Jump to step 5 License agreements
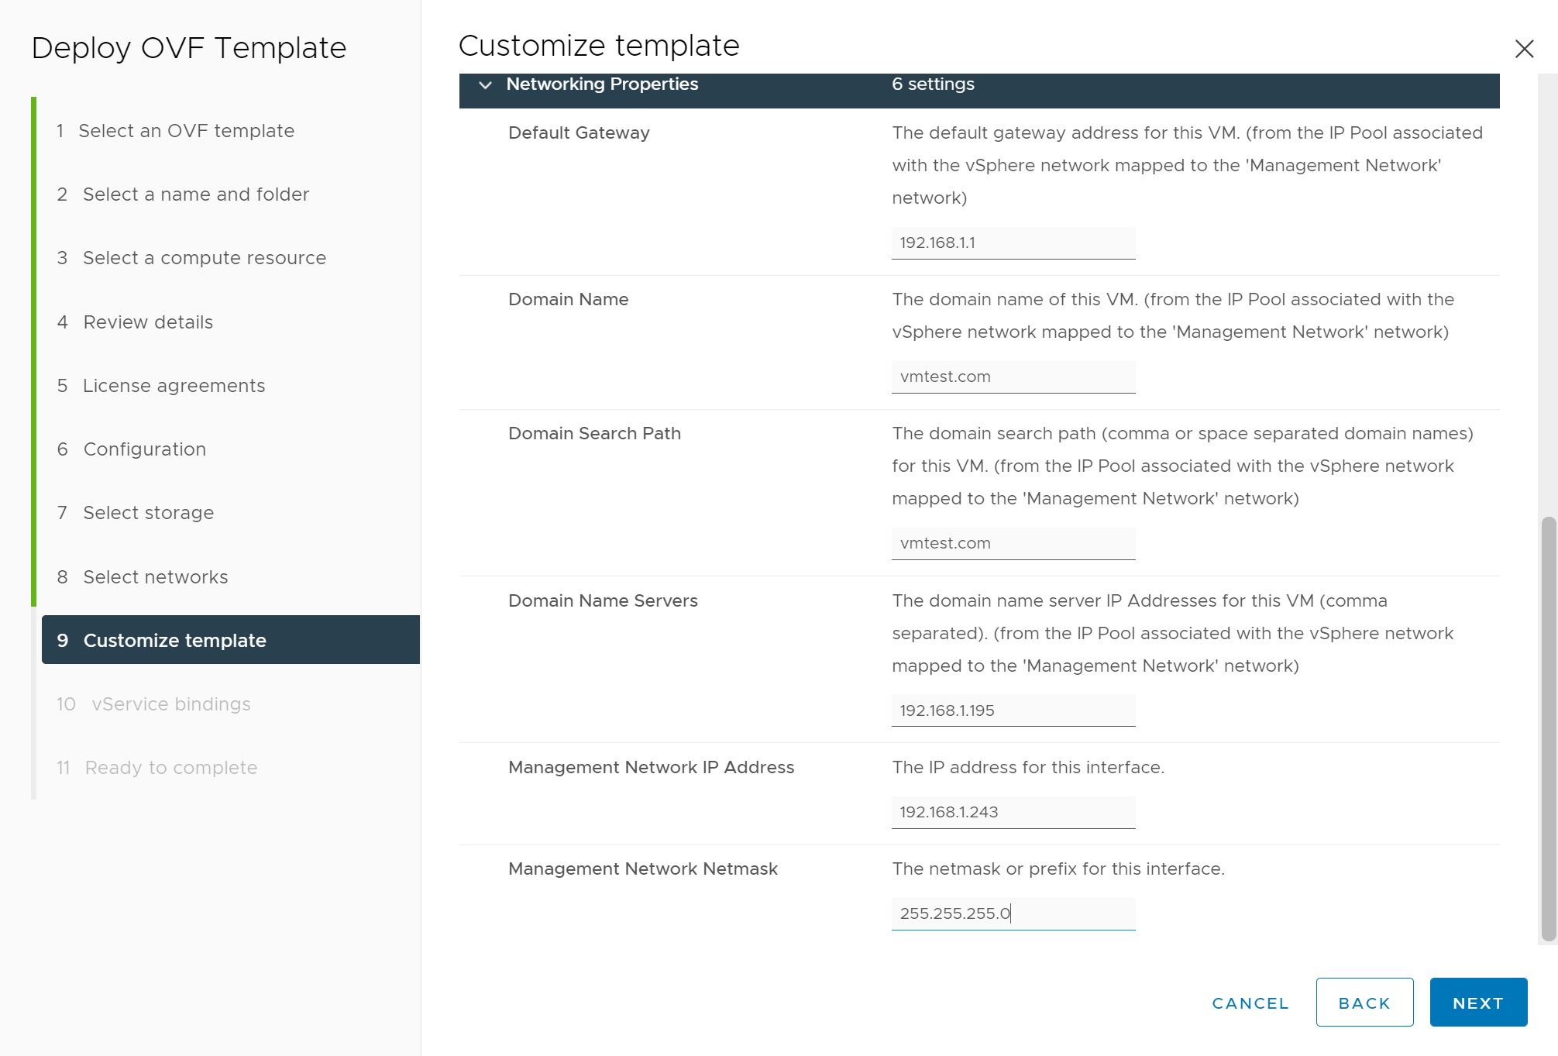The image size is (1558, 1056). pyautogui.click(x=174, y=386)
